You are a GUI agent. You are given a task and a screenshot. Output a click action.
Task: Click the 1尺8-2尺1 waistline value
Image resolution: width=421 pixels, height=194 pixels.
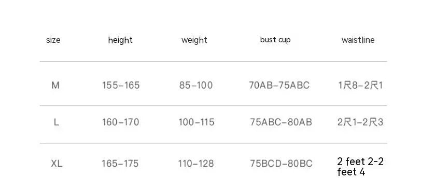(x=360, y=86)
